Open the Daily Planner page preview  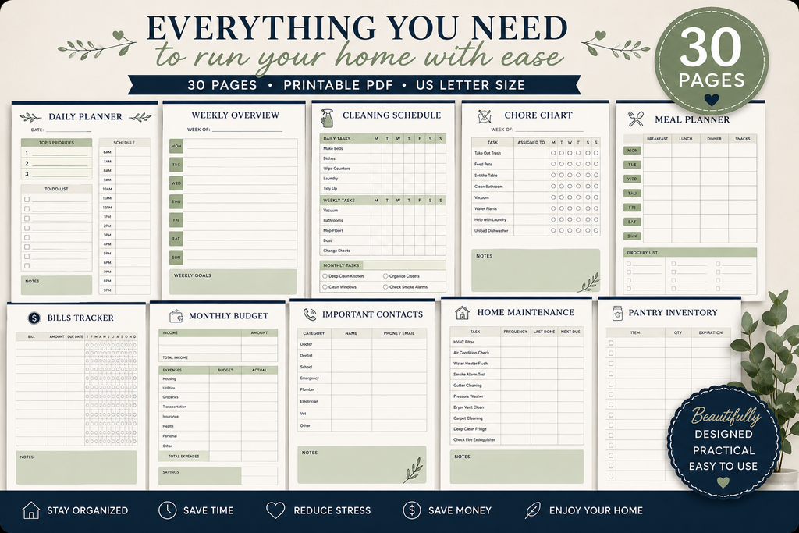(x=84, y=201)
